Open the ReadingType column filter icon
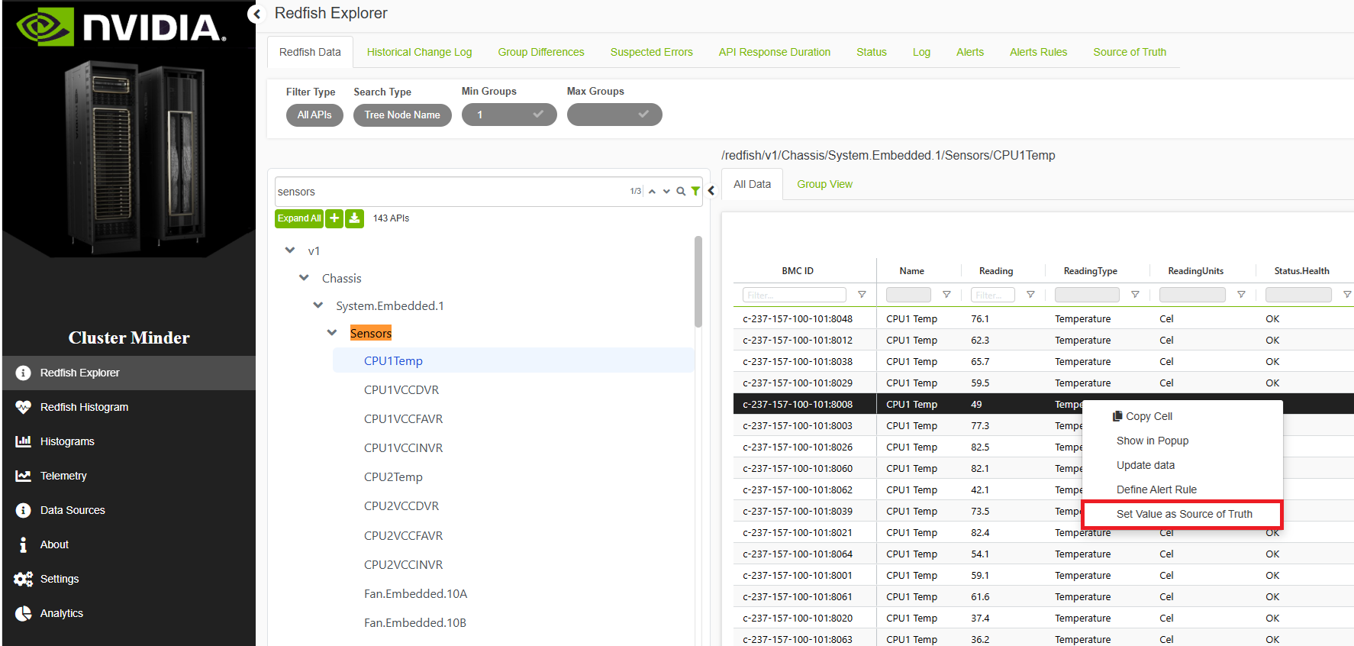 tap(1135, 295)
